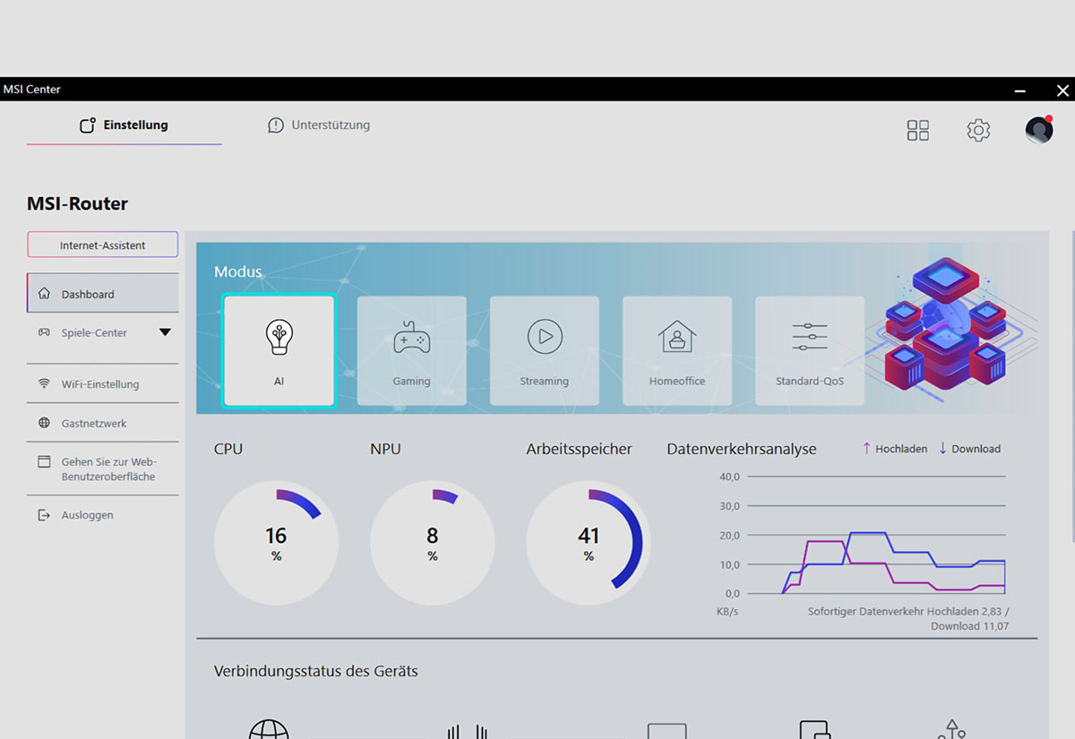Click the Download legend entry
The width and height of the screenshot is (1075, 739).
pos(969,449)
